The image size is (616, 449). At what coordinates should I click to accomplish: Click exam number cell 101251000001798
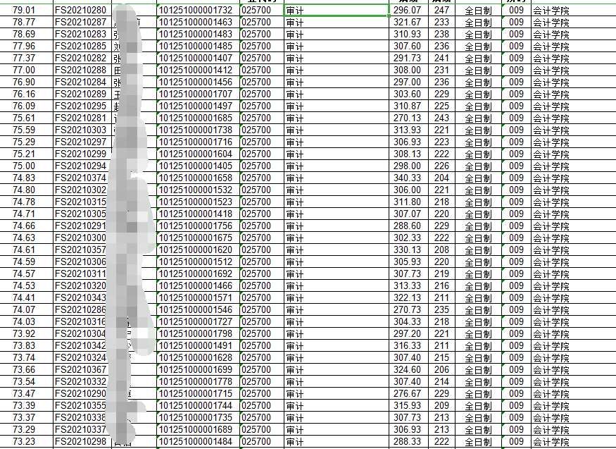196,334
